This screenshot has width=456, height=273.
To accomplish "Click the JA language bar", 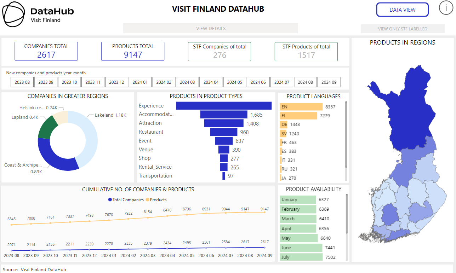I will click(x=280, y=178).
